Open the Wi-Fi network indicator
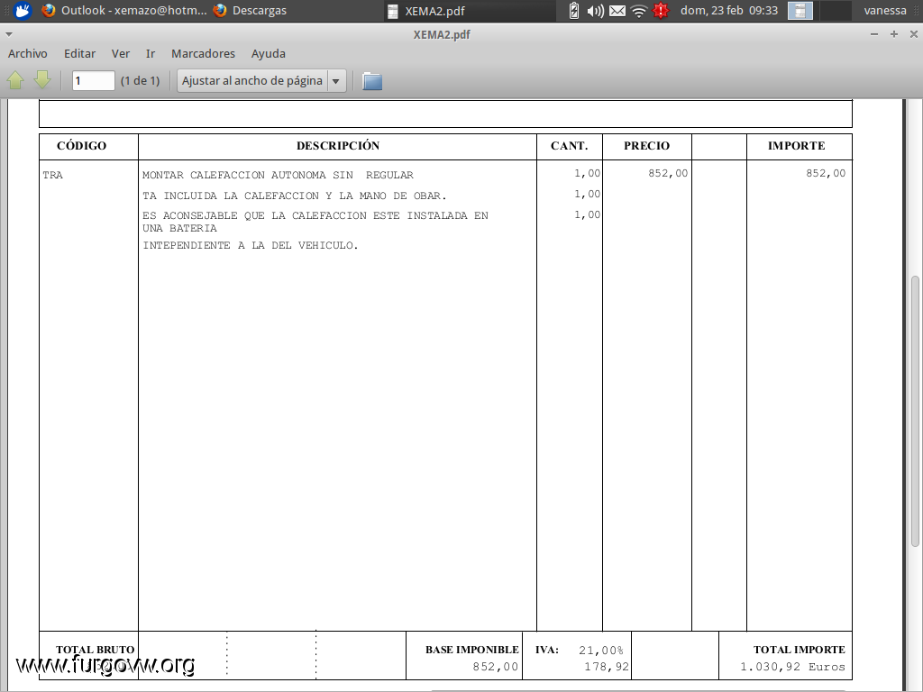Viewport: 923px width, 692px height. (639, 11)
